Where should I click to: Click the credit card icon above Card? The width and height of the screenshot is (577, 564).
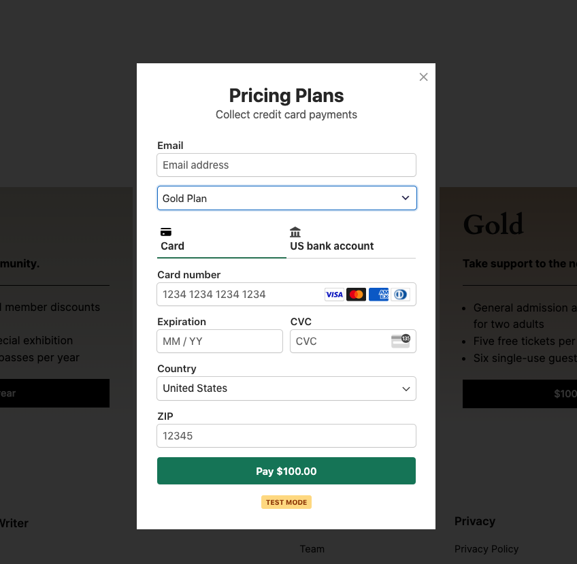(166, 232)
